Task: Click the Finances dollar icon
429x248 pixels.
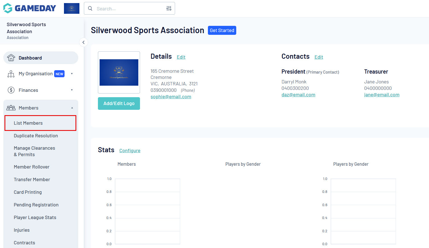Action: tap(11, 90)
